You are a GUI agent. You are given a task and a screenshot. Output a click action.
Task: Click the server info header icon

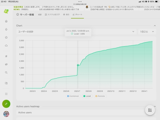18,14
